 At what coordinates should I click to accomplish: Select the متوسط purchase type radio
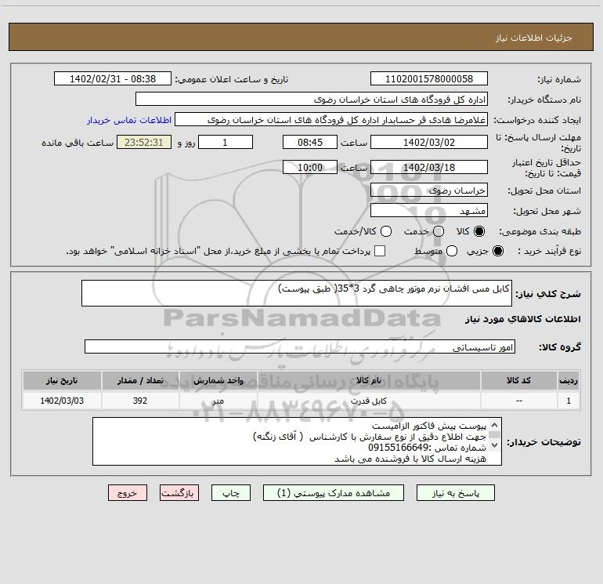(x=452, y=251)
